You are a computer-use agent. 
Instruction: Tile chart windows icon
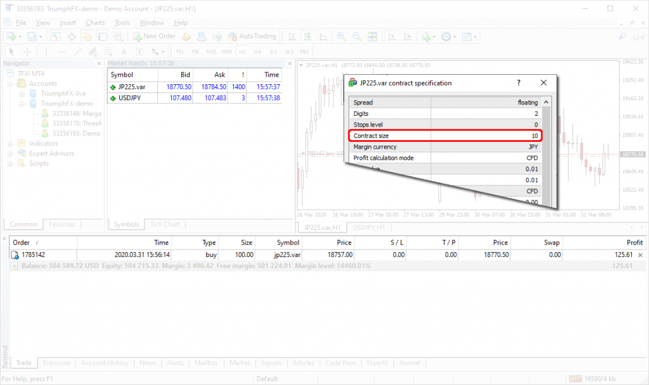(373, 37)
